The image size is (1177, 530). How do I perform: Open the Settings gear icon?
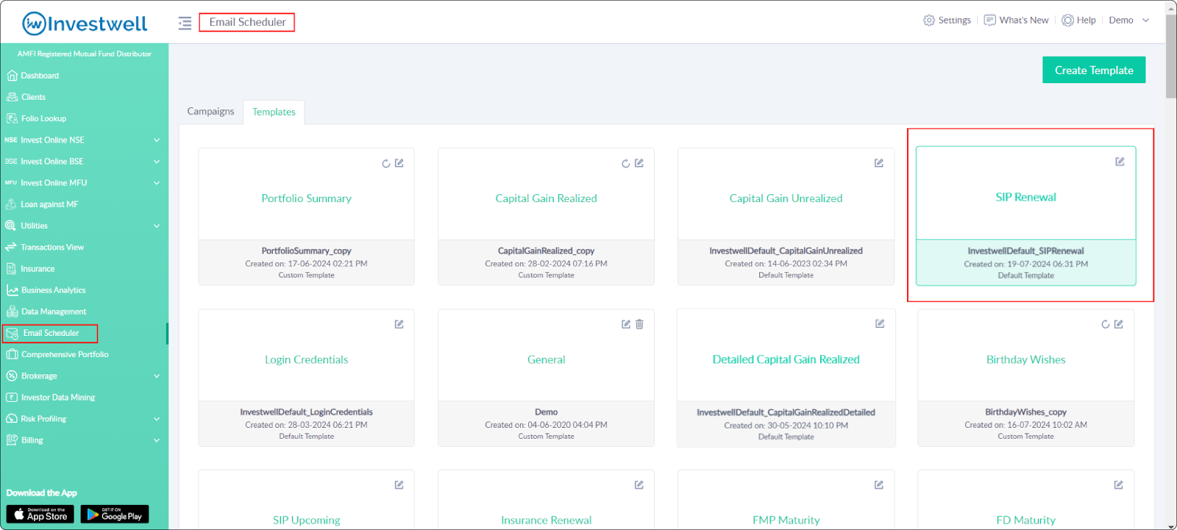929,21
